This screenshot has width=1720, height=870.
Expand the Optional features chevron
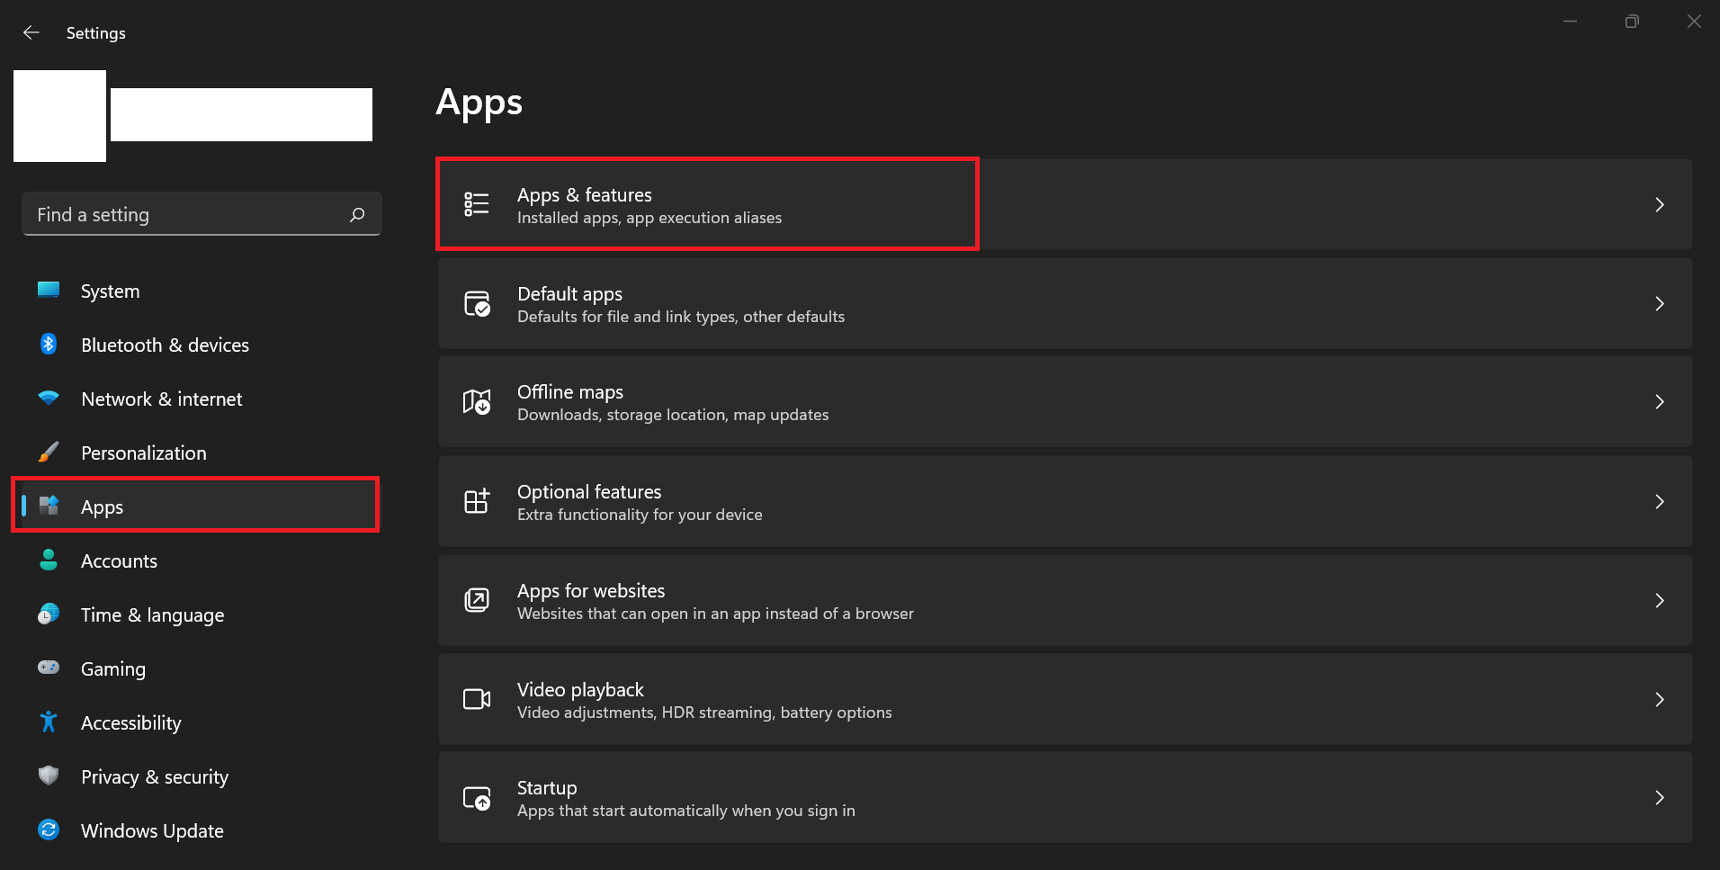coord(1660,501)
